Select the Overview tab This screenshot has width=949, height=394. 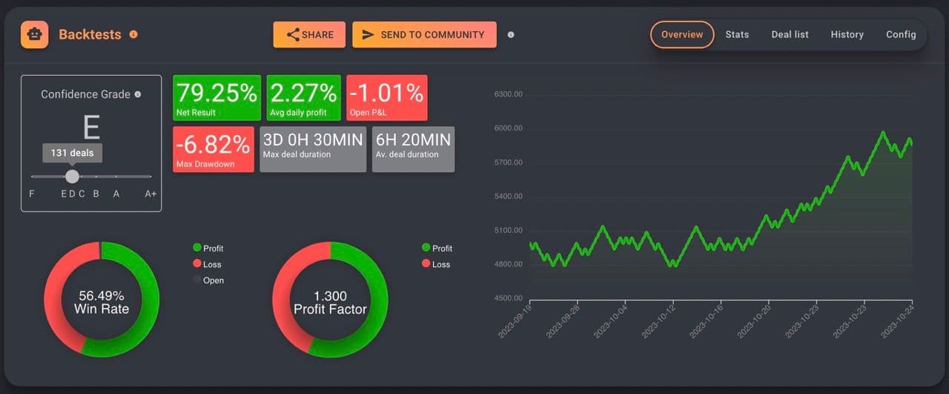coord(681,35)
